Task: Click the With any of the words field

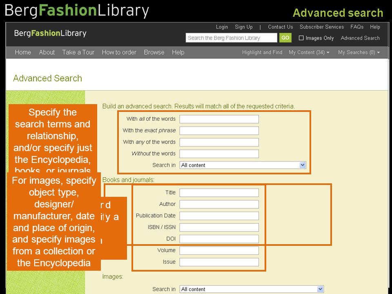Action: 219,142
